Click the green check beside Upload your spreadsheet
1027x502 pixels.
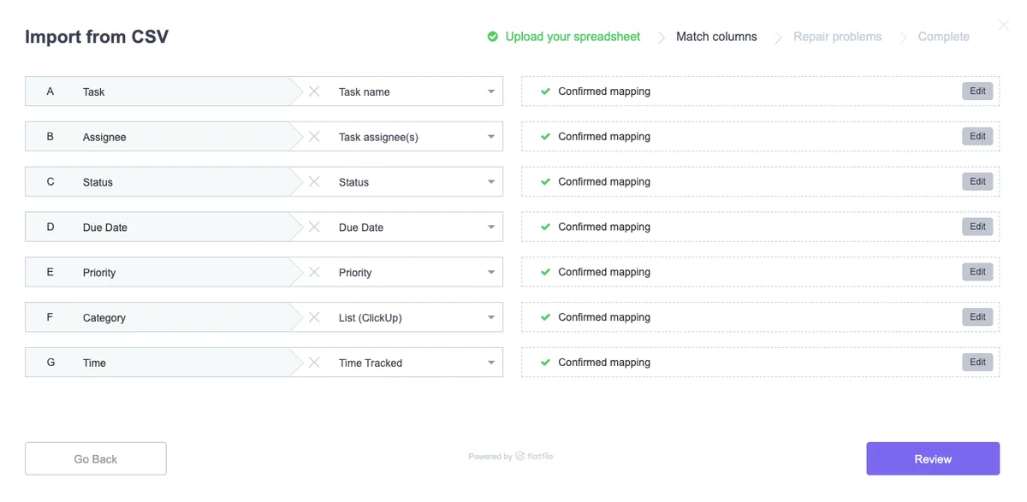(492, 37)
